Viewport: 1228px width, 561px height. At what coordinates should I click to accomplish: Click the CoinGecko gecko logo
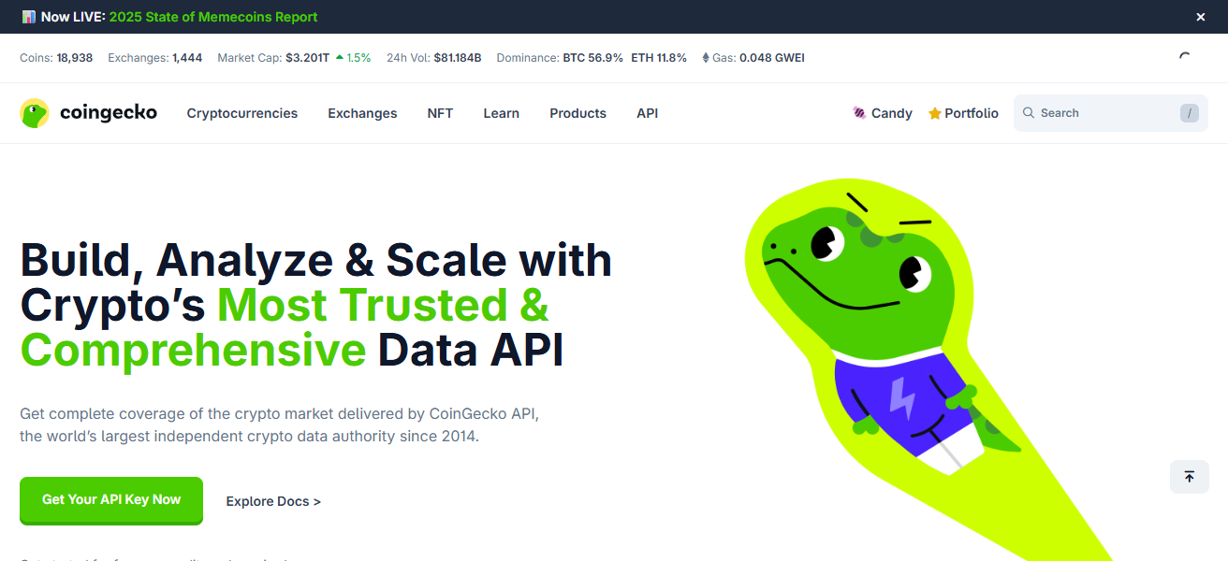click(34, 112)
